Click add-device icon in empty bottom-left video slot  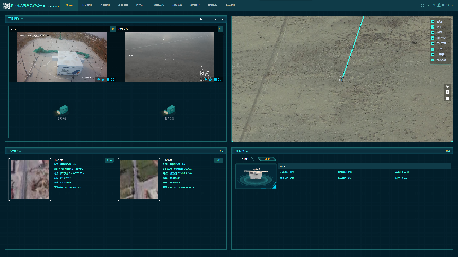(x=63, y=110)
